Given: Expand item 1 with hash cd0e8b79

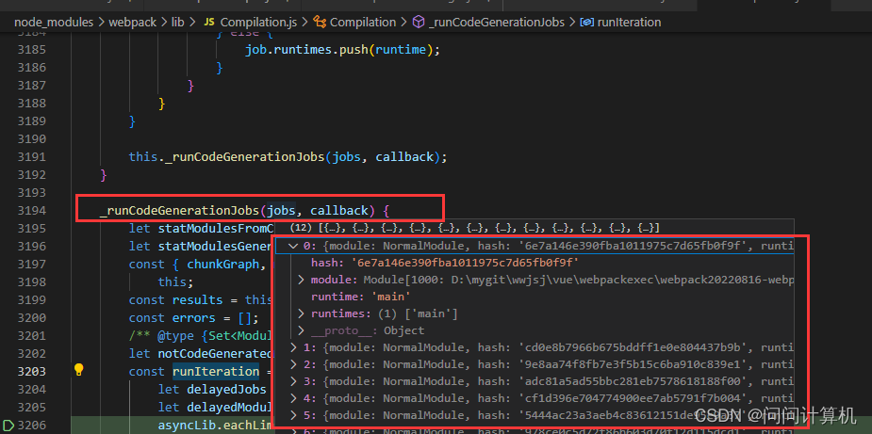Looking at the screenshot, I should 292,347.
